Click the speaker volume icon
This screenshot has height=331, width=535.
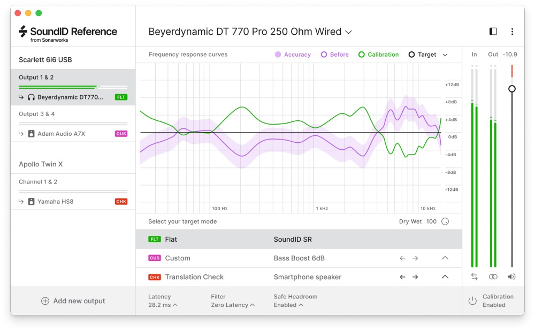click(x=511, y=276)
